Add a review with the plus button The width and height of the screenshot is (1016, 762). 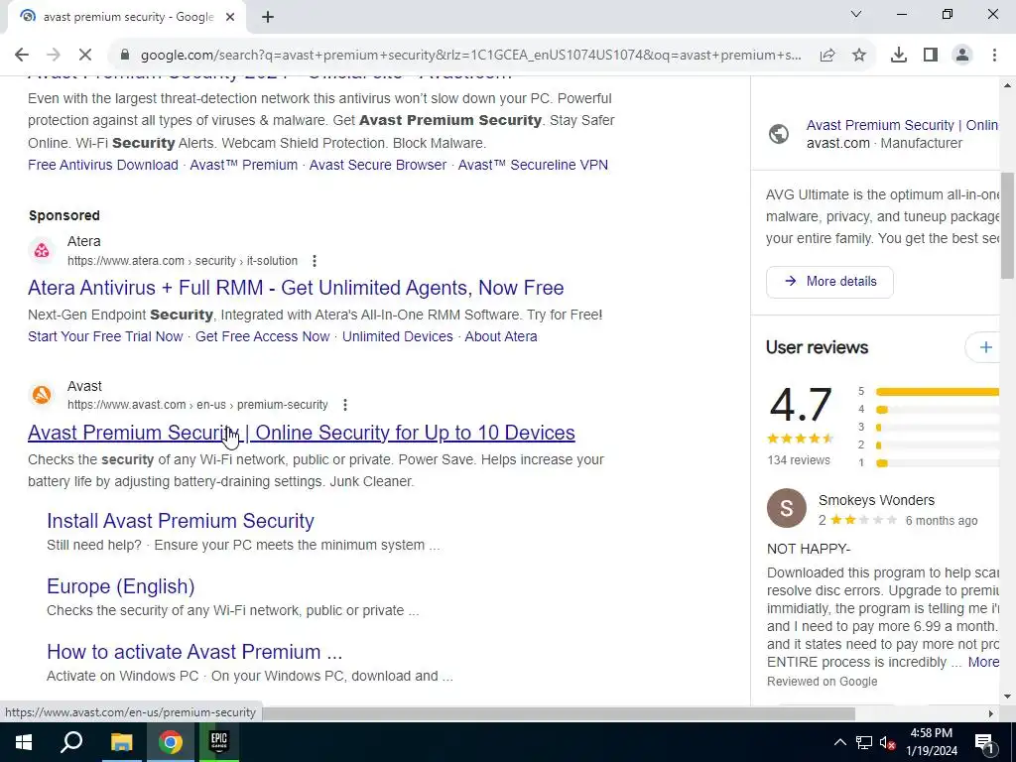985,347
